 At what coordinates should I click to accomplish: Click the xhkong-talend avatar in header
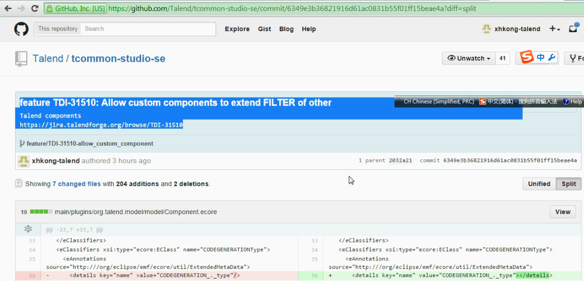coord(486,29)
